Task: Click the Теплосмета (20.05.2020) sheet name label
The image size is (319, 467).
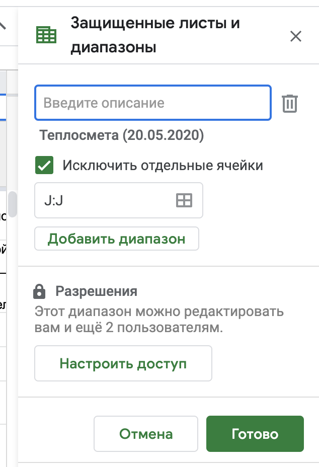Action: [x=122, y=135]
